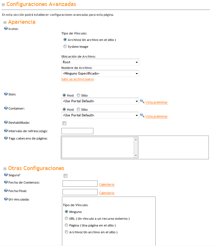This screenshot has height=246, width=215.
Task: Click the help icon next to Deshabilitada
Action: 6,122
